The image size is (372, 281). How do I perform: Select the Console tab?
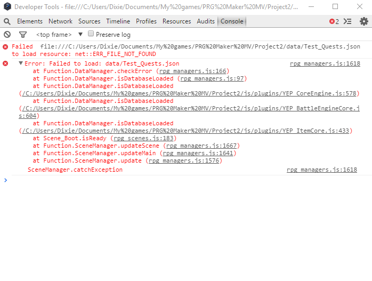[232, 21]
